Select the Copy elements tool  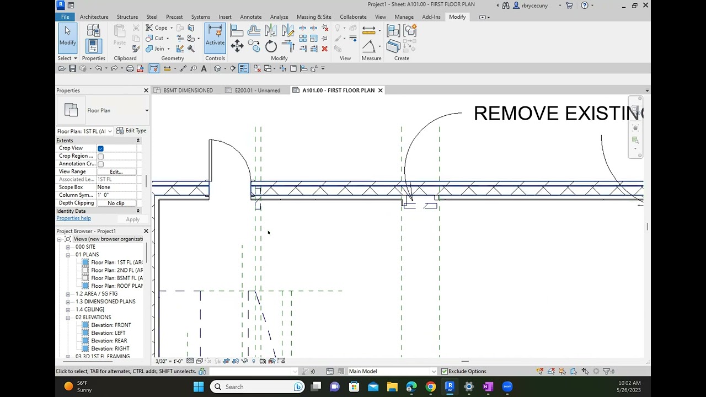(254, 46)
